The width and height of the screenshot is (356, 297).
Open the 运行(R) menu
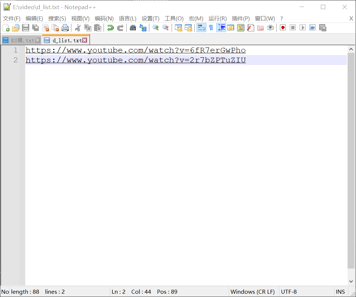(x=217, y=19)
